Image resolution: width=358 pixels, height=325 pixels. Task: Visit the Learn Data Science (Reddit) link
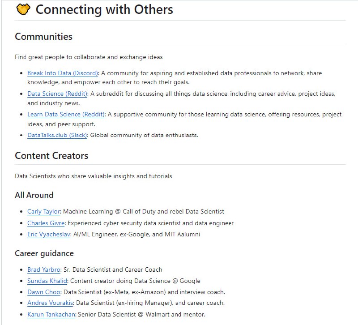[x=66, y=114]
